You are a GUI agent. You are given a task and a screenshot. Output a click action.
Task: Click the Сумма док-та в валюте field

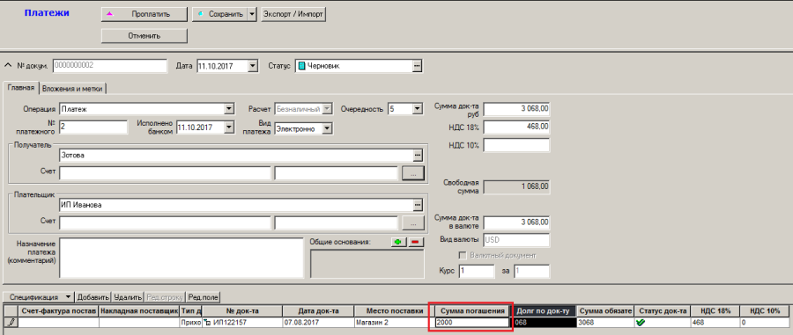click(x=516, y=222)
